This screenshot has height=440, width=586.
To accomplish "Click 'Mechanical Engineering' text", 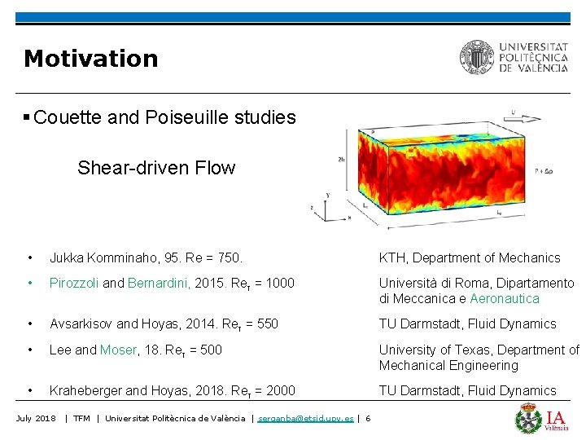I will pyautogui.click(x=448, y=365).
